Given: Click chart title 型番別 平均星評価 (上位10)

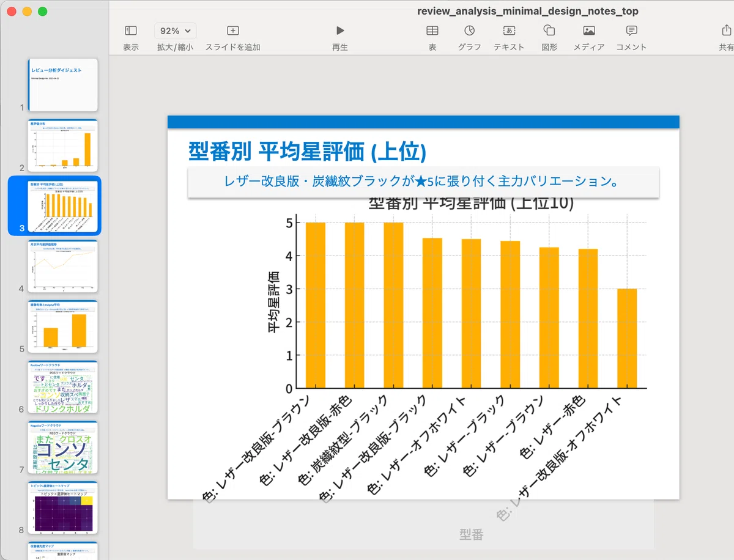Looking at the screenshot, I should coord(471,204).
